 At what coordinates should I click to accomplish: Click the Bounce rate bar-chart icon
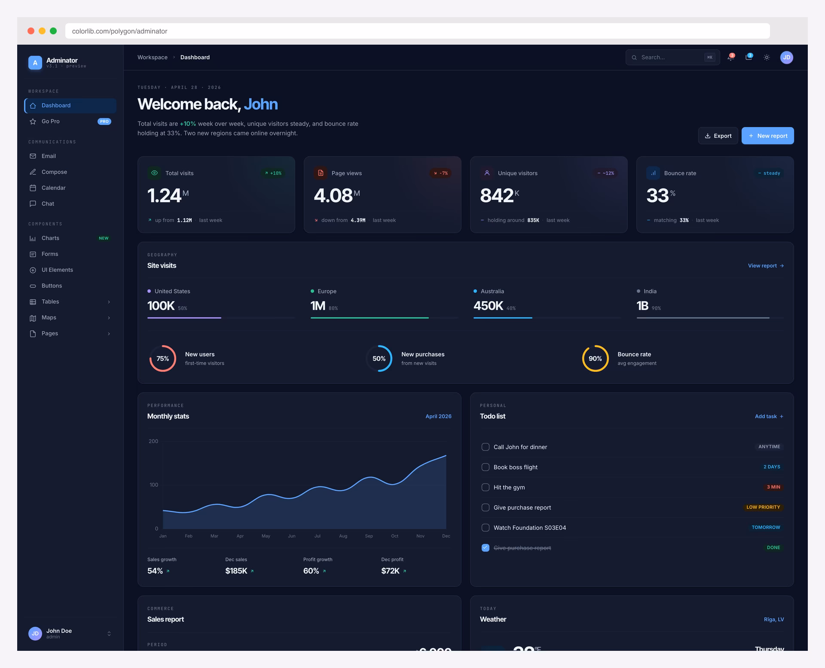tap(653, 173)
